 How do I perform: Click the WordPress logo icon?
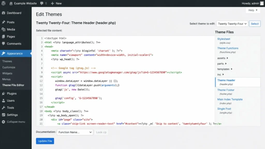[3, 3]
